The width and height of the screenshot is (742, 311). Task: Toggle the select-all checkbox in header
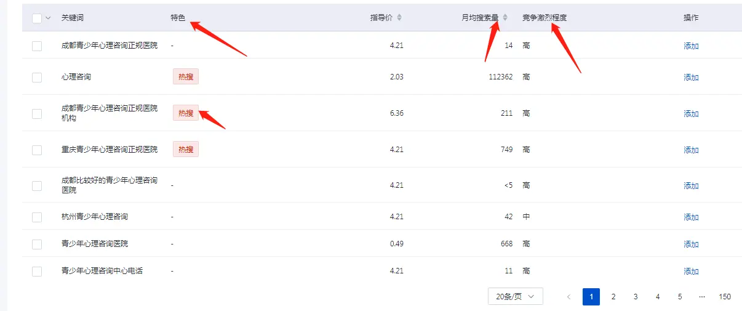coord(37,18)
